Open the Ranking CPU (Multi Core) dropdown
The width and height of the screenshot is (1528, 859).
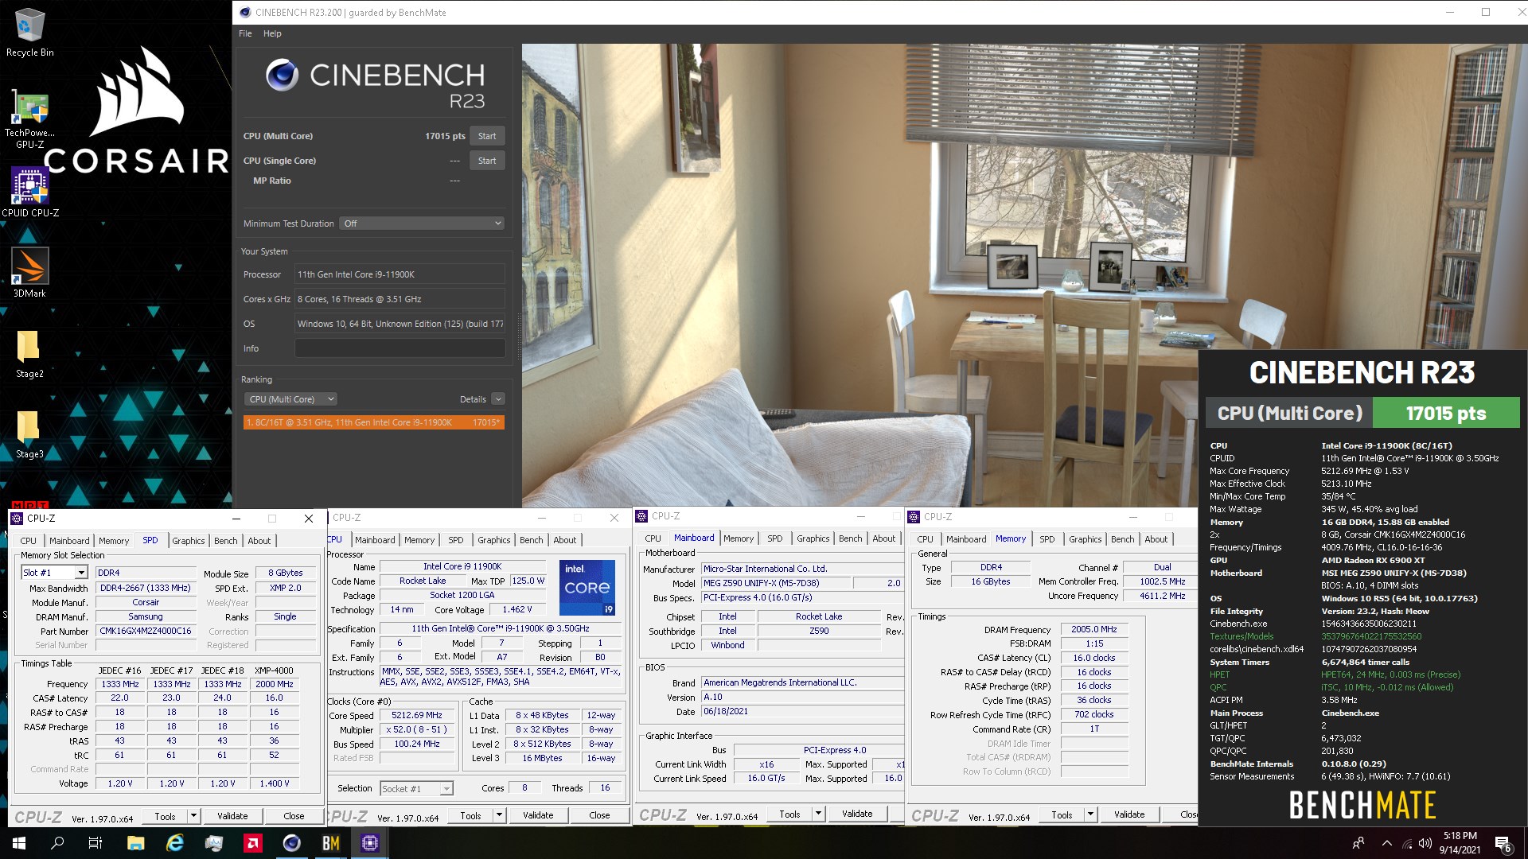pyautogui.click(x=290, y=399)
